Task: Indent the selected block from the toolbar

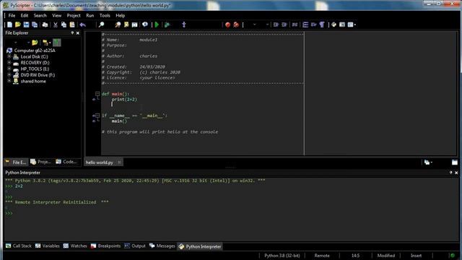Action: [276, 25]
